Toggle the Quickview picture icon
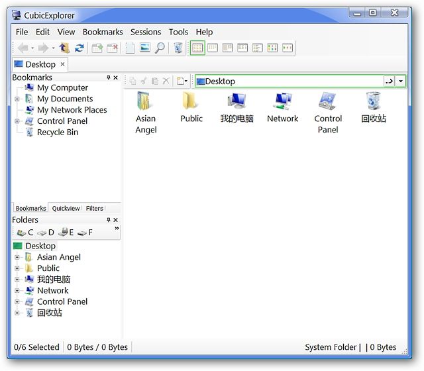The height and width of the screenshot is (371, 424). [x=145, y=48]
